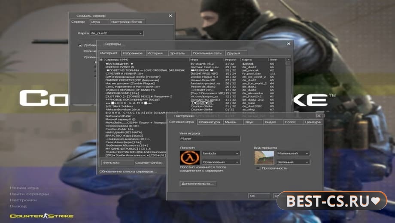The image size is (395, 223).
Task: Sort by the Серверы (994) column header
Action: 146,60
